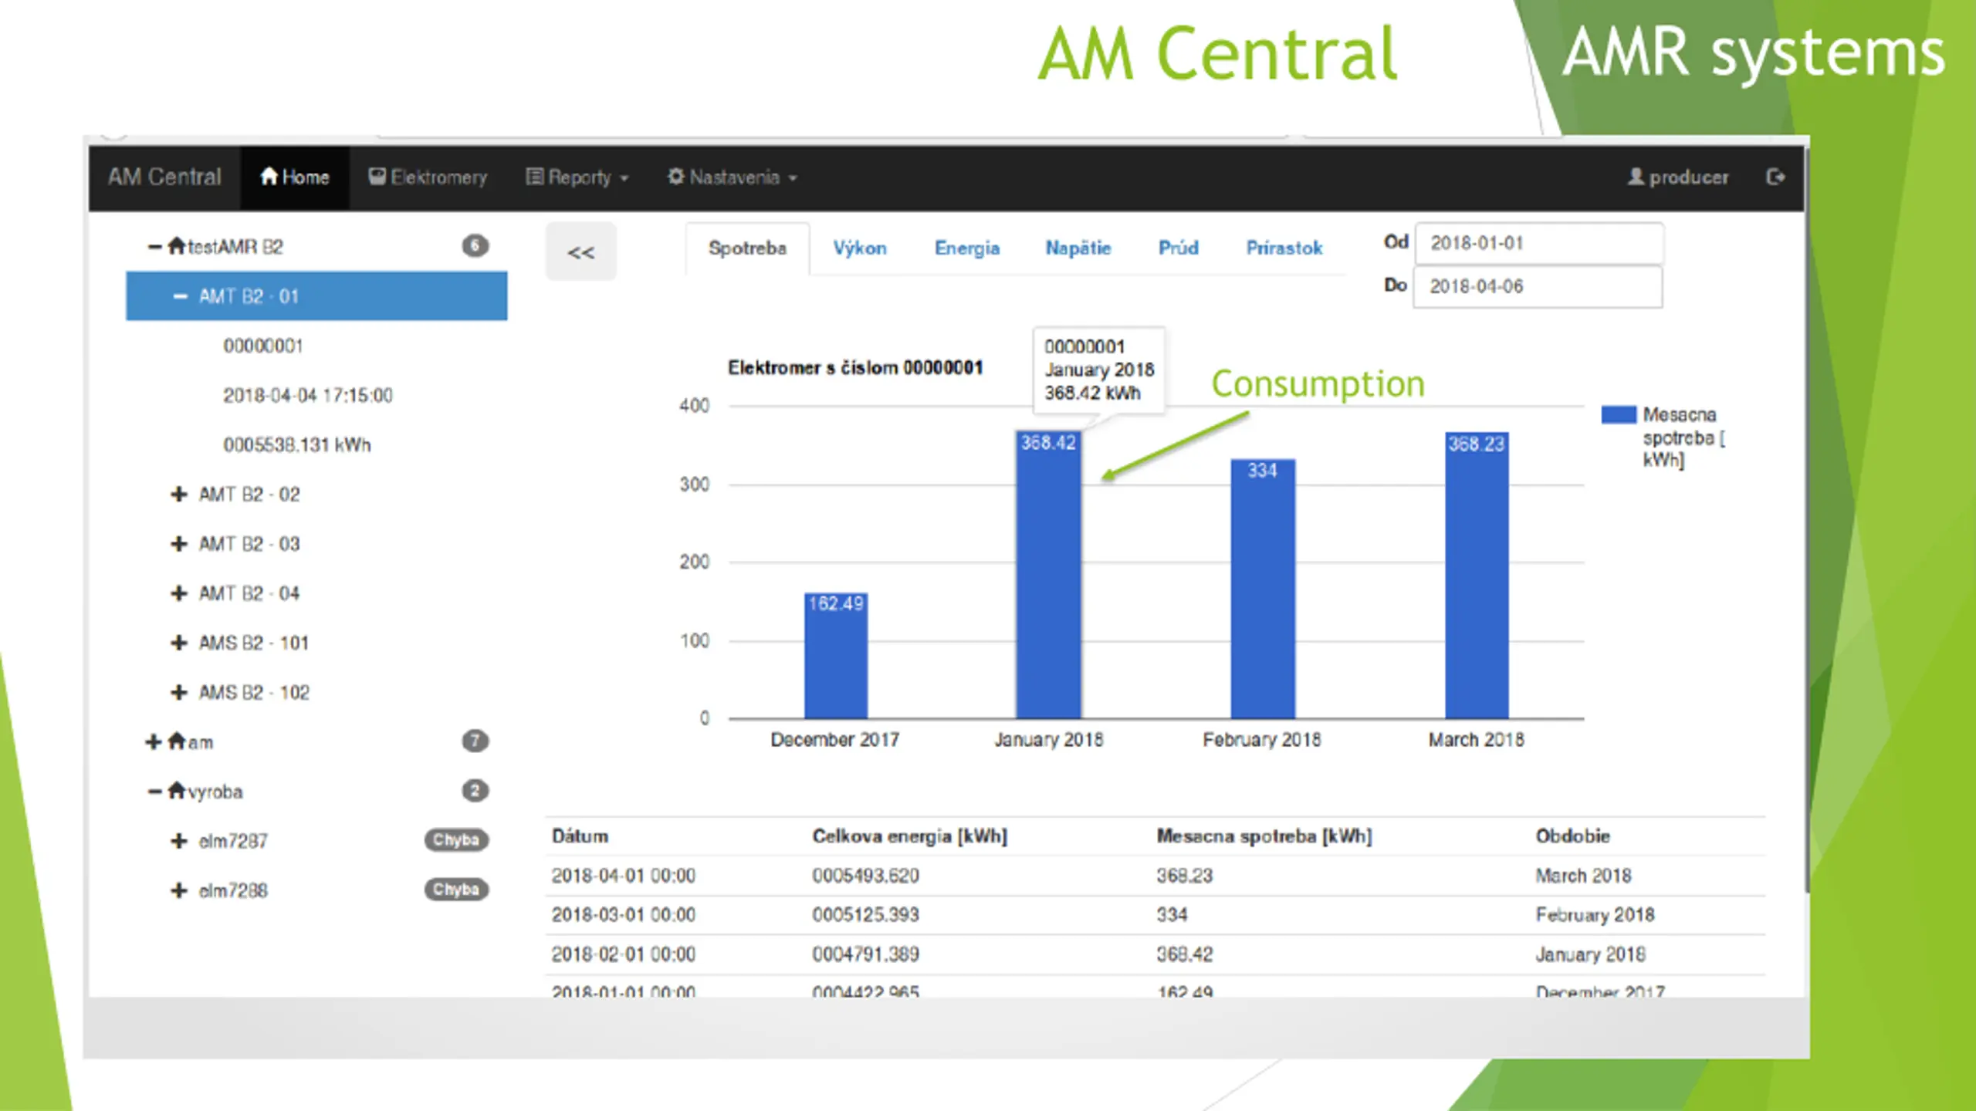Open the Nastavenia dropdown menu

732,177
